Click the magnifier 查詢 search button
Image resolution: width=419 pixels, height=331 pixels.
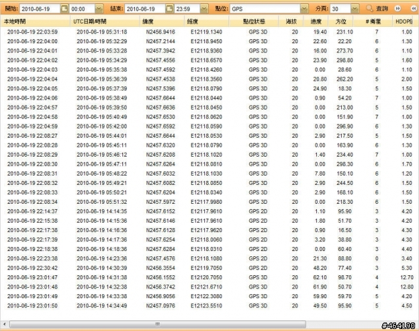point(377,9)
